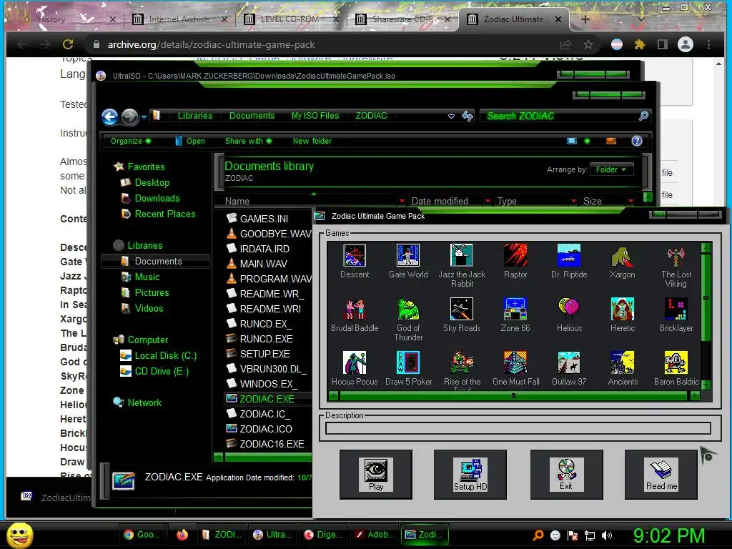Viewport: 732px width, 549px height.
Task: Select the One Must Fall icon
Action: 515,362
